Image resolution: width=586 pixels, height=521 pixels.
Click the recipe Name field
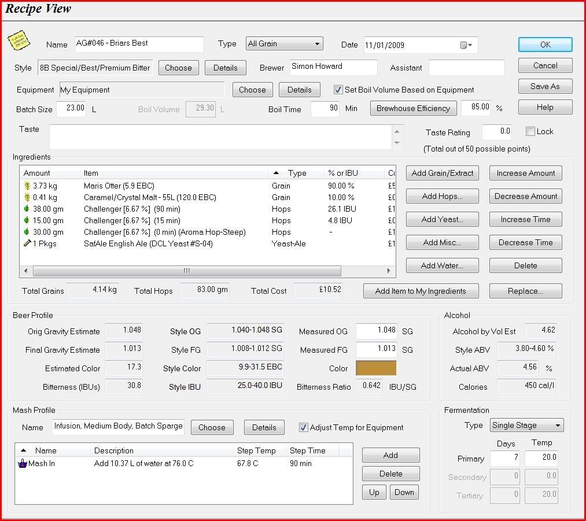pos(139,44)
